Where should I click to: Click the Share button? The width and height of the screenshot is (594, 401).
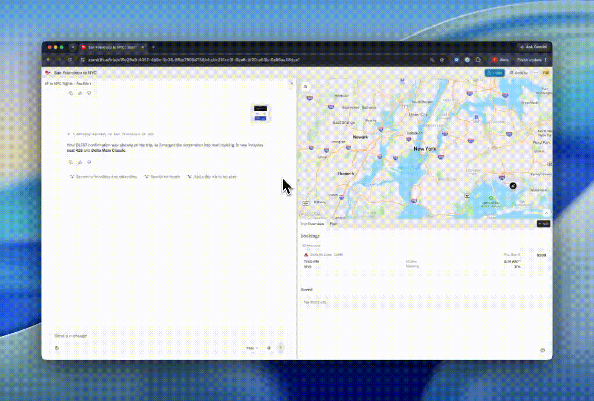tap(494, 73)
